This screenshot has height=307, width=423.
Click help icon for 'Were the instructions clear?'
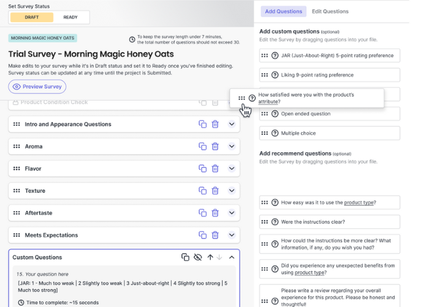[x=275, y=222]
